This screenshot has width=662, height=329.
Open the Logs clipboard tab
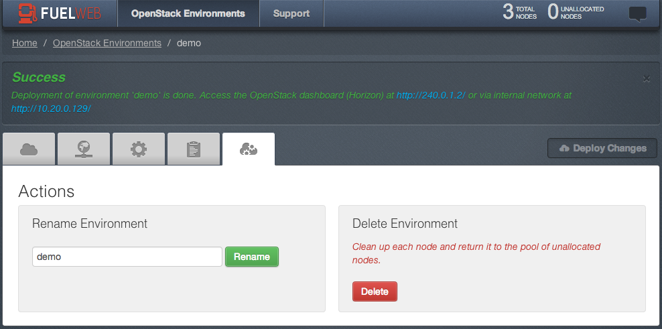tap(194, 149)
